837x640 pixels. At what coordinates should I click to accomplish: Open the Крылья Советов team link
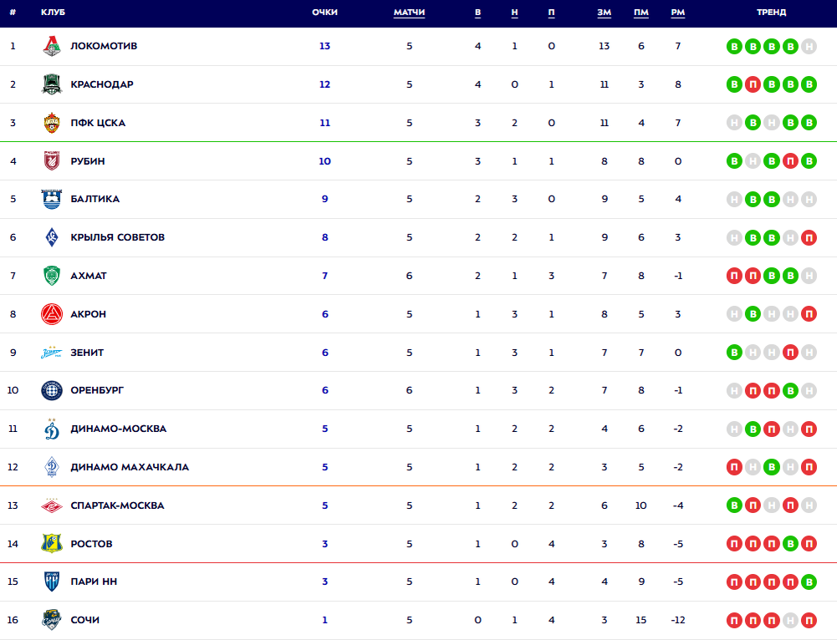117,237
